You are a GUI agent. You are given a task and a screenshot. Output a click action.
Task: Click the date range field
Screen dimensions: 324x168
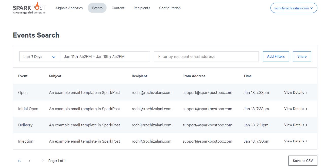pos(105,57)
